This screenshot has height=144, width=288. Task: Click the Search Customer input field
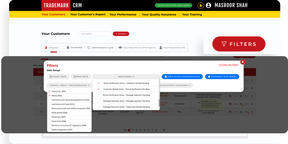[95, 34]
